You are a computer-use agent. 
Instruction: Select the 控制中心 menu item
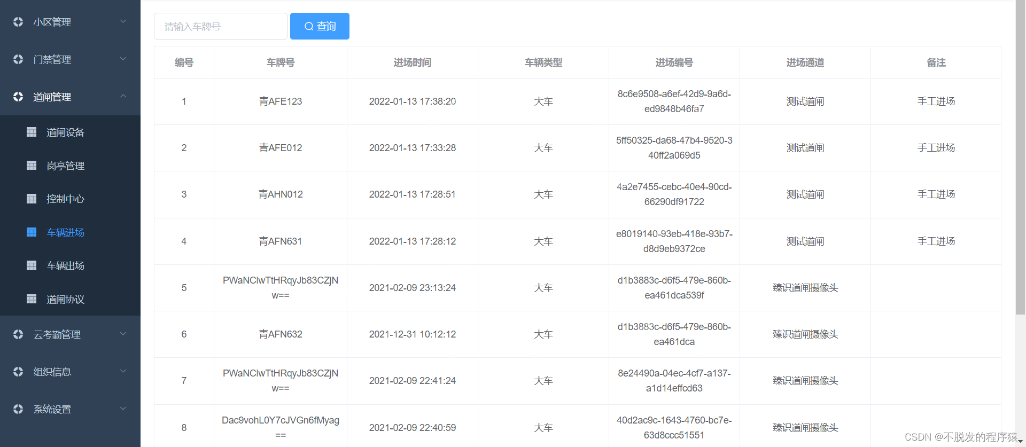(x=65, y=199)
